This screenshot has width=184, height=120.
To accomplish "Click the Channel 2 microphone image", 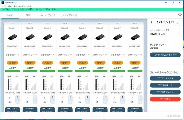I will click(30, 37).
